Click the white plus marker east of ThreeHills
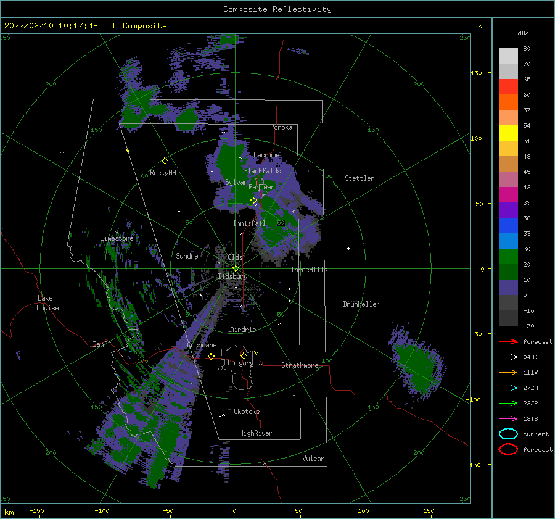 click(348, 248)
